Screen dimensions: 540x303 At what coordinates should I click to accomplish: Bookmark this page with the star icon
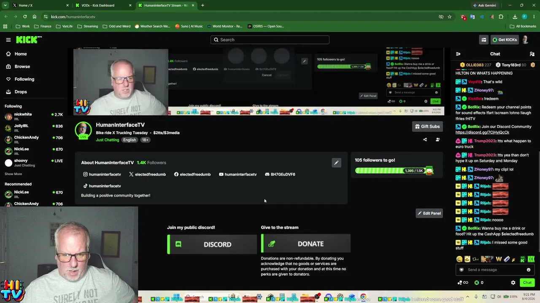pyautogui.click(x=450, y=17)
